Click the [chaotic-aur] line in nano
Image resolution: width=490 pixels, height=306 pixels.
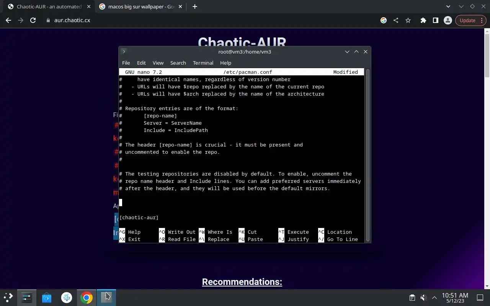point(139,217)
